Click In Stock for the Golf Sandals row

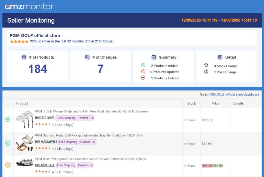coord(189,166)
